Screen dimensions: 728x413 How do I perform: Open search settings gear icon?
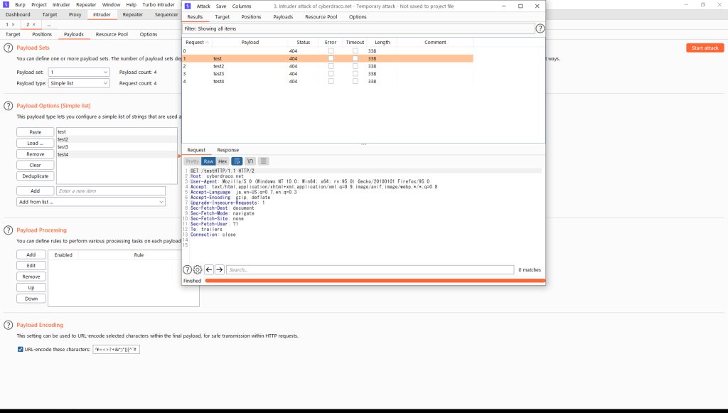point(198,270)
